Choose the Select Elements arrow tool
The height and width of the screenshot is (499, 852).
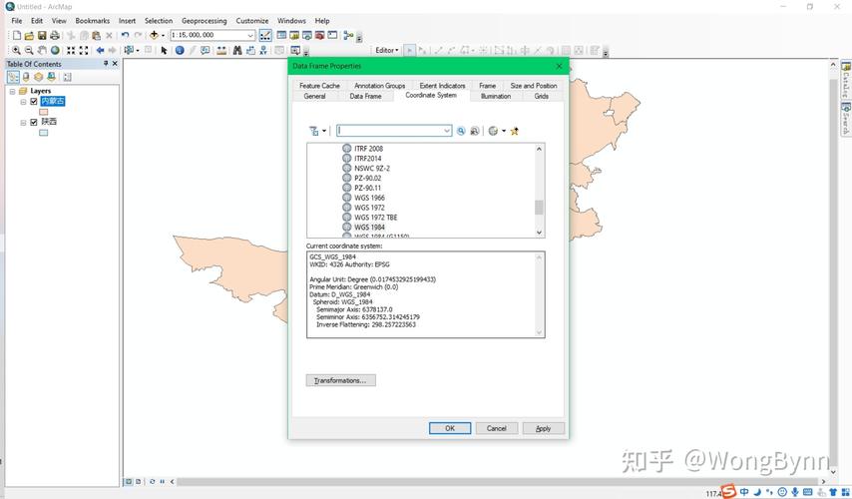click(x=164, y=50)
